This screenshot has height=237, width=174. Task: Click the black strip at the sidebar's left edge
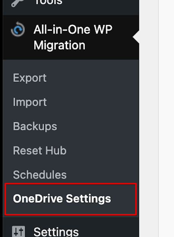coord(1,119)
